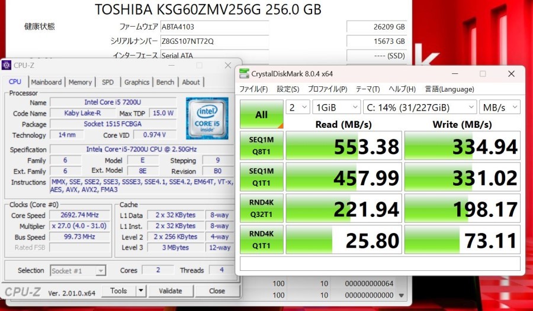Open the C: drive selection dropdown
This screenshot has height=311, width=533.
coord(419,107)
